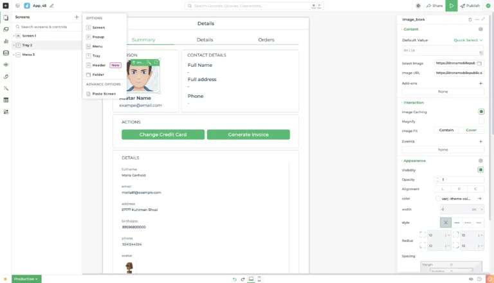
Task: Click the help question mark icon at bottom right
Action: 479,279
